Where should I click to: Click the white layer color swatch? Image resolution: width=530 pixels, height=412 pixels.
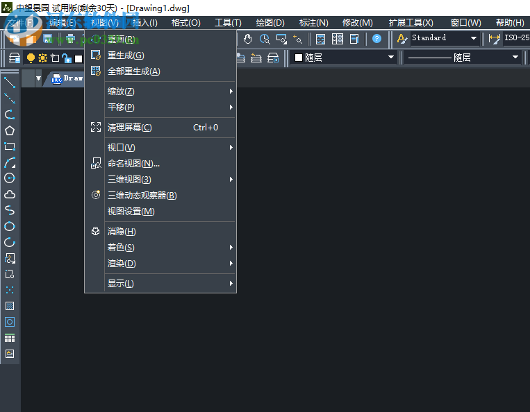pyautogui.click(x=78, y=59)
